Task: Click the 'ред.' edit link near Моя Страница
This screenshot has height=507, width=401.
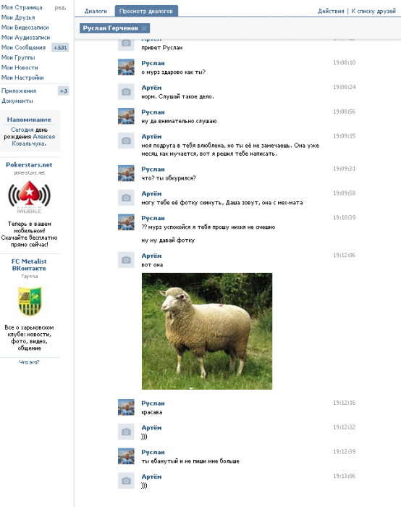Action: [60, 7]
